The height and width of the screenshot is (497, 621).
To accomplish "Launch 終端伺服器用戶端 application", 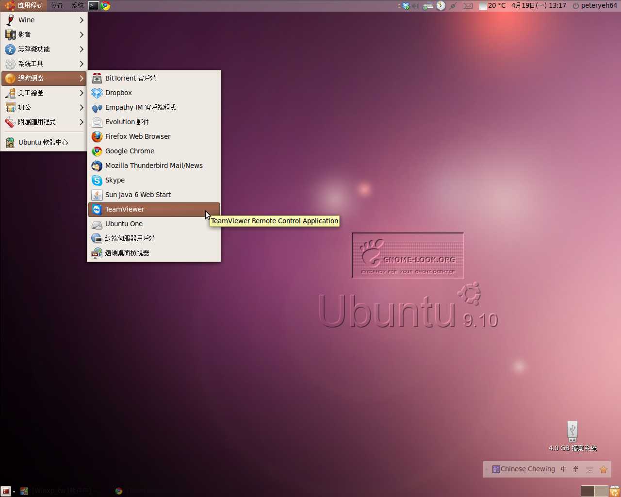I will tap(154, 238).
